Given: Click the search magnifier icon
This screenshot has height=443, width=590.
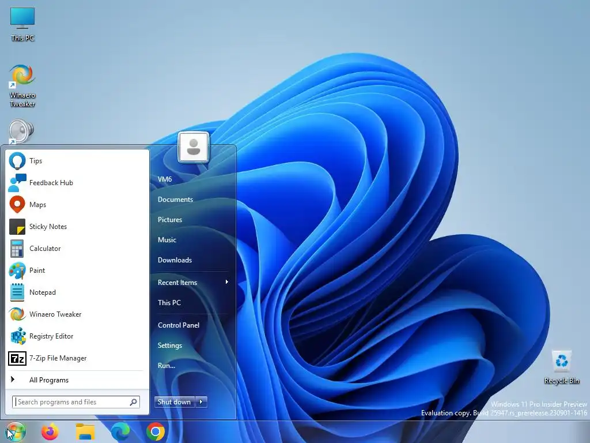Looking at the screenshot, I should click(x=133, y=402).
